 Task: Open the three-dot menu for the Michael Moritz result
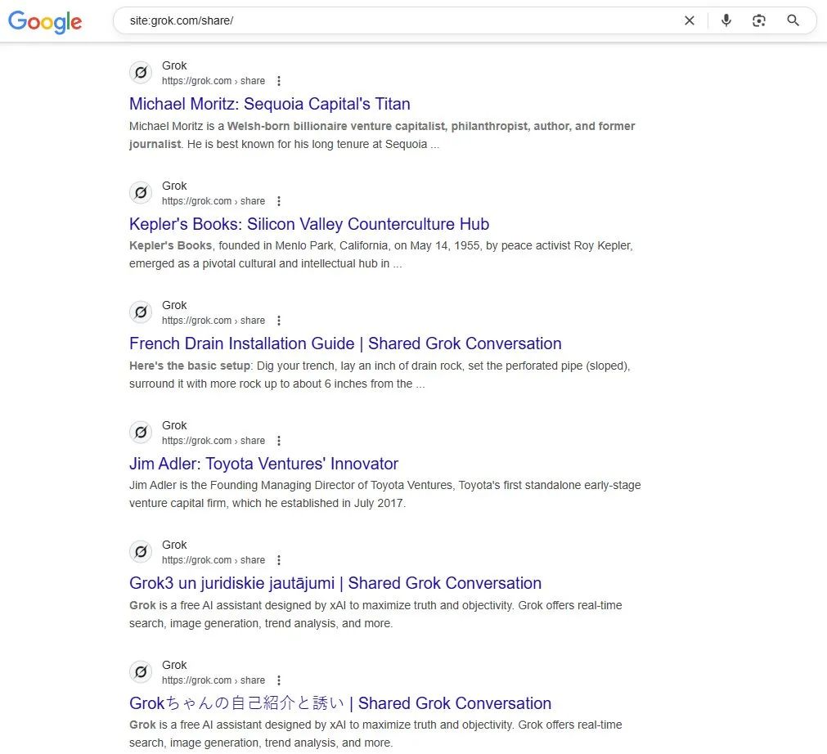(x=279, y=80)
